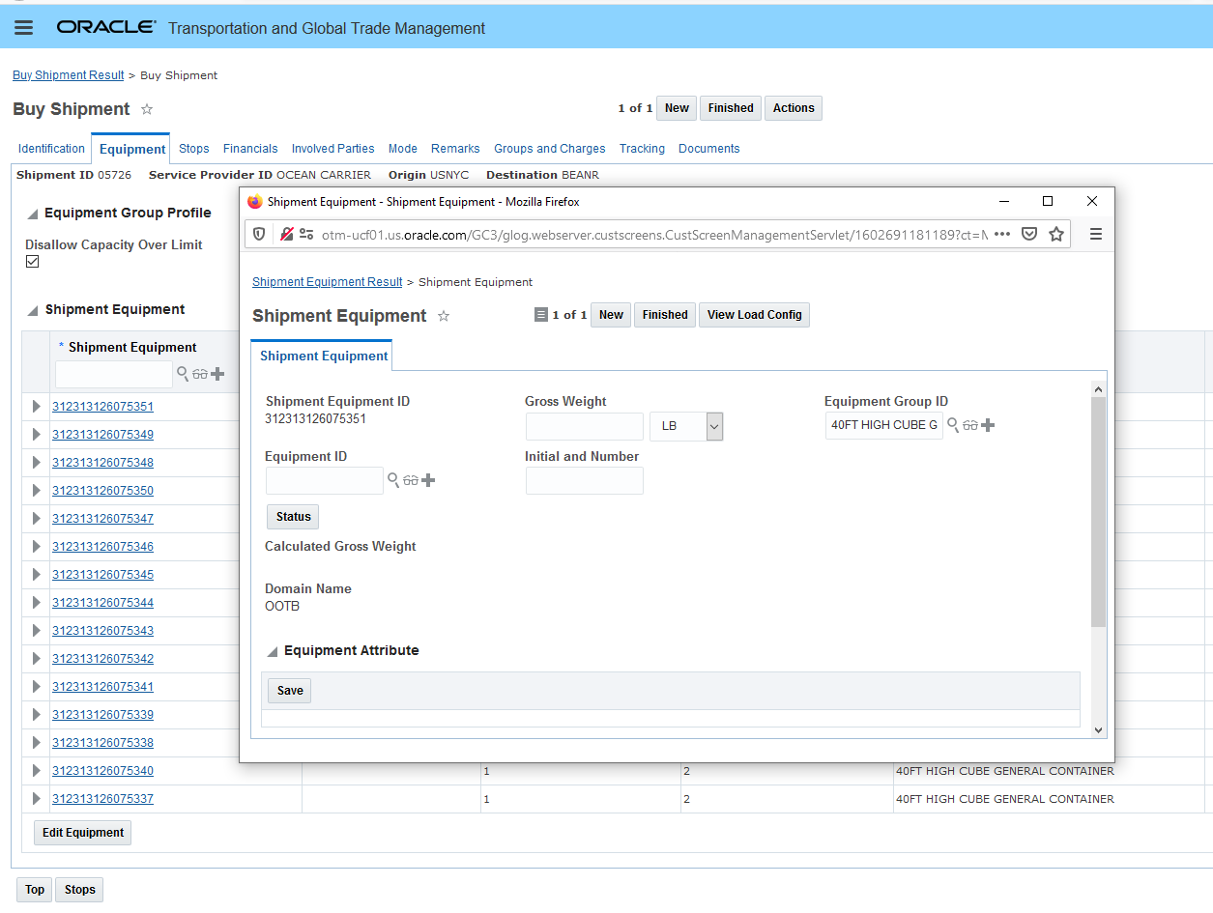Follow Buy Shipment Result breadcrumb link

point(69,75)
